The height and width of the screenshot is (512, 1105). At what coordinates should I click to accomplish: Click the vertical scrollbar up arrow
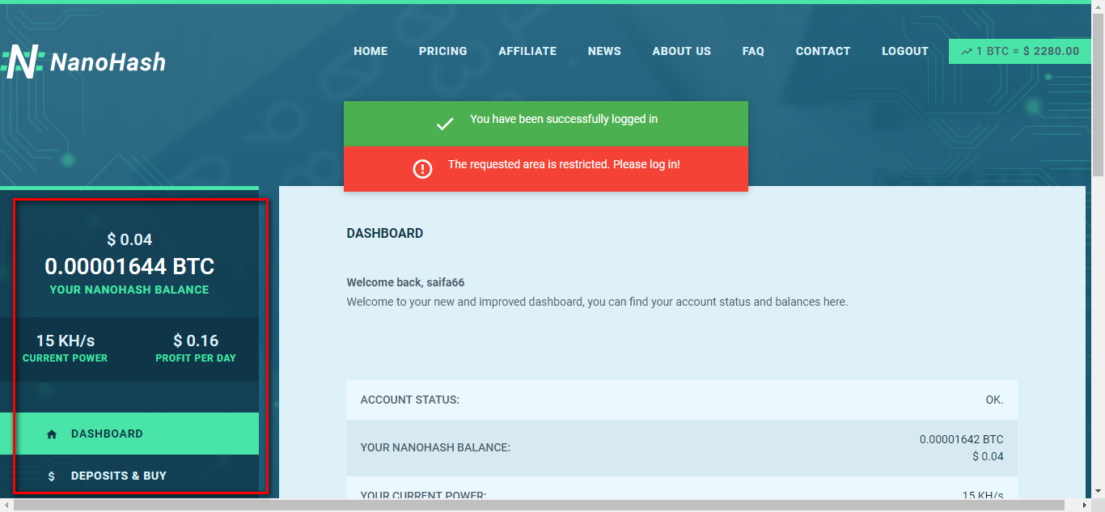[x=1098, y=6]
